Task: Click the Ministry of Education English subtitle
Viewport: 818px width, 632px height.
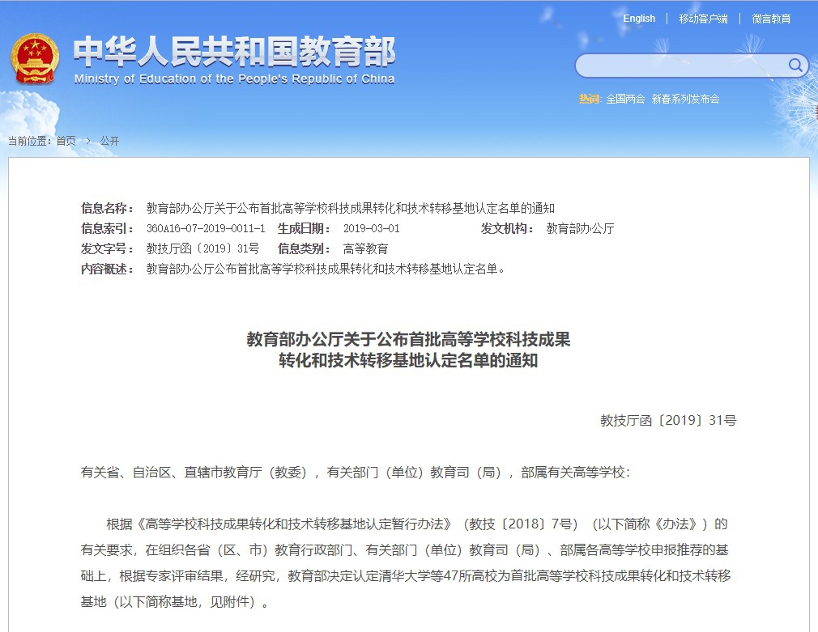Action: (234, 78)
